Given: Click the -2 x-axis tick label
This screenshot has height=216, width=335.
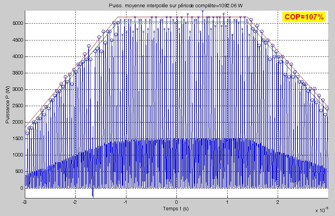Looking at the screenshot, I should point(75,202).
